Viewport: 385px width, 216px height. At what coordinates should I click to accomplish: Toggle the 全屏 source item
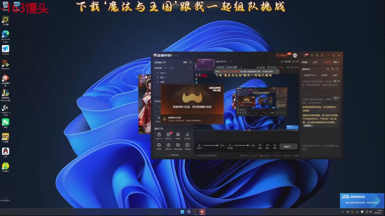(161, 82)
